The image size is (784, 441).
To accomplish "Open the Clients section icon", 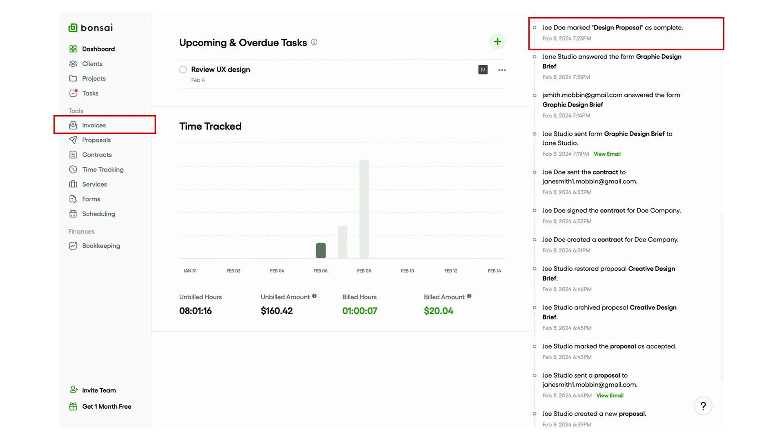I will pyautogui.click(x=73, y=64).
